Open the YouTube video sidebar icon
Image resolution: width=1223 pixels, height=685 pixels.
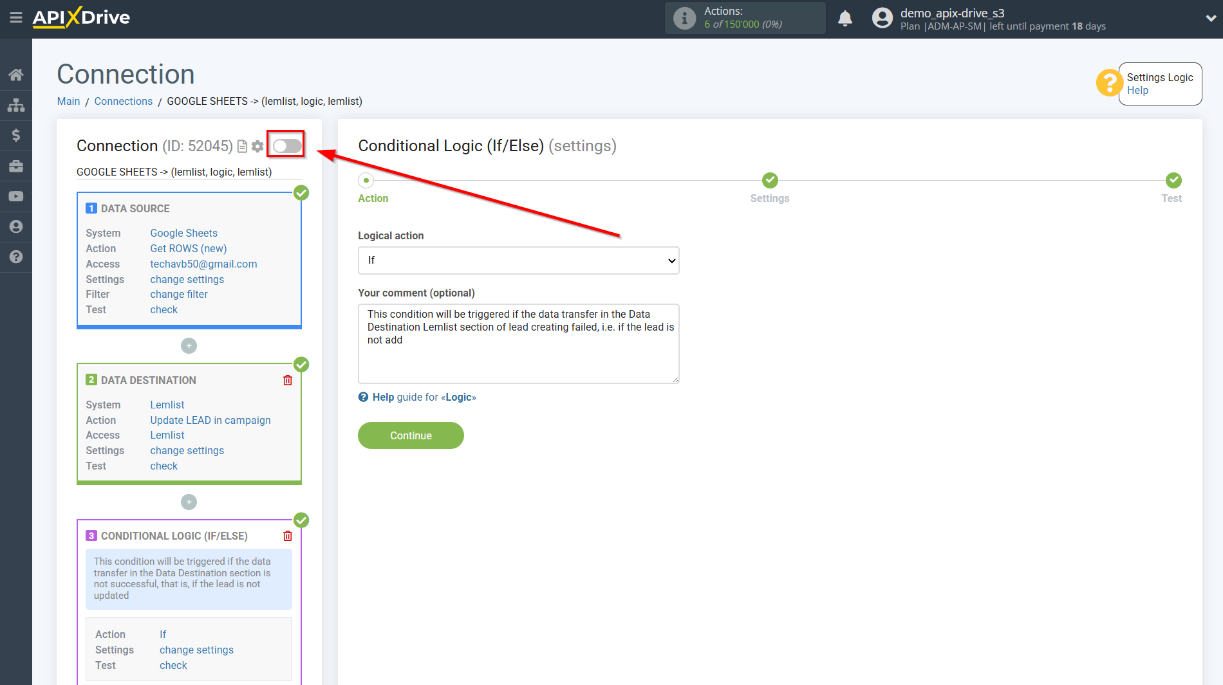click(x=16, y=196)
